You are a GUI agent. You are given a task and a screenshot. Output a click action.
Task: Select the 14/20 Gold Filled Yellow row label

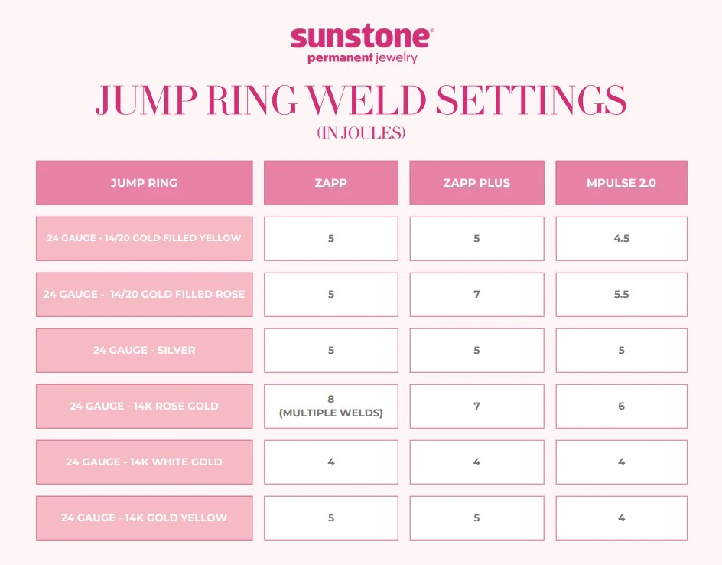[x=144, y=238]
